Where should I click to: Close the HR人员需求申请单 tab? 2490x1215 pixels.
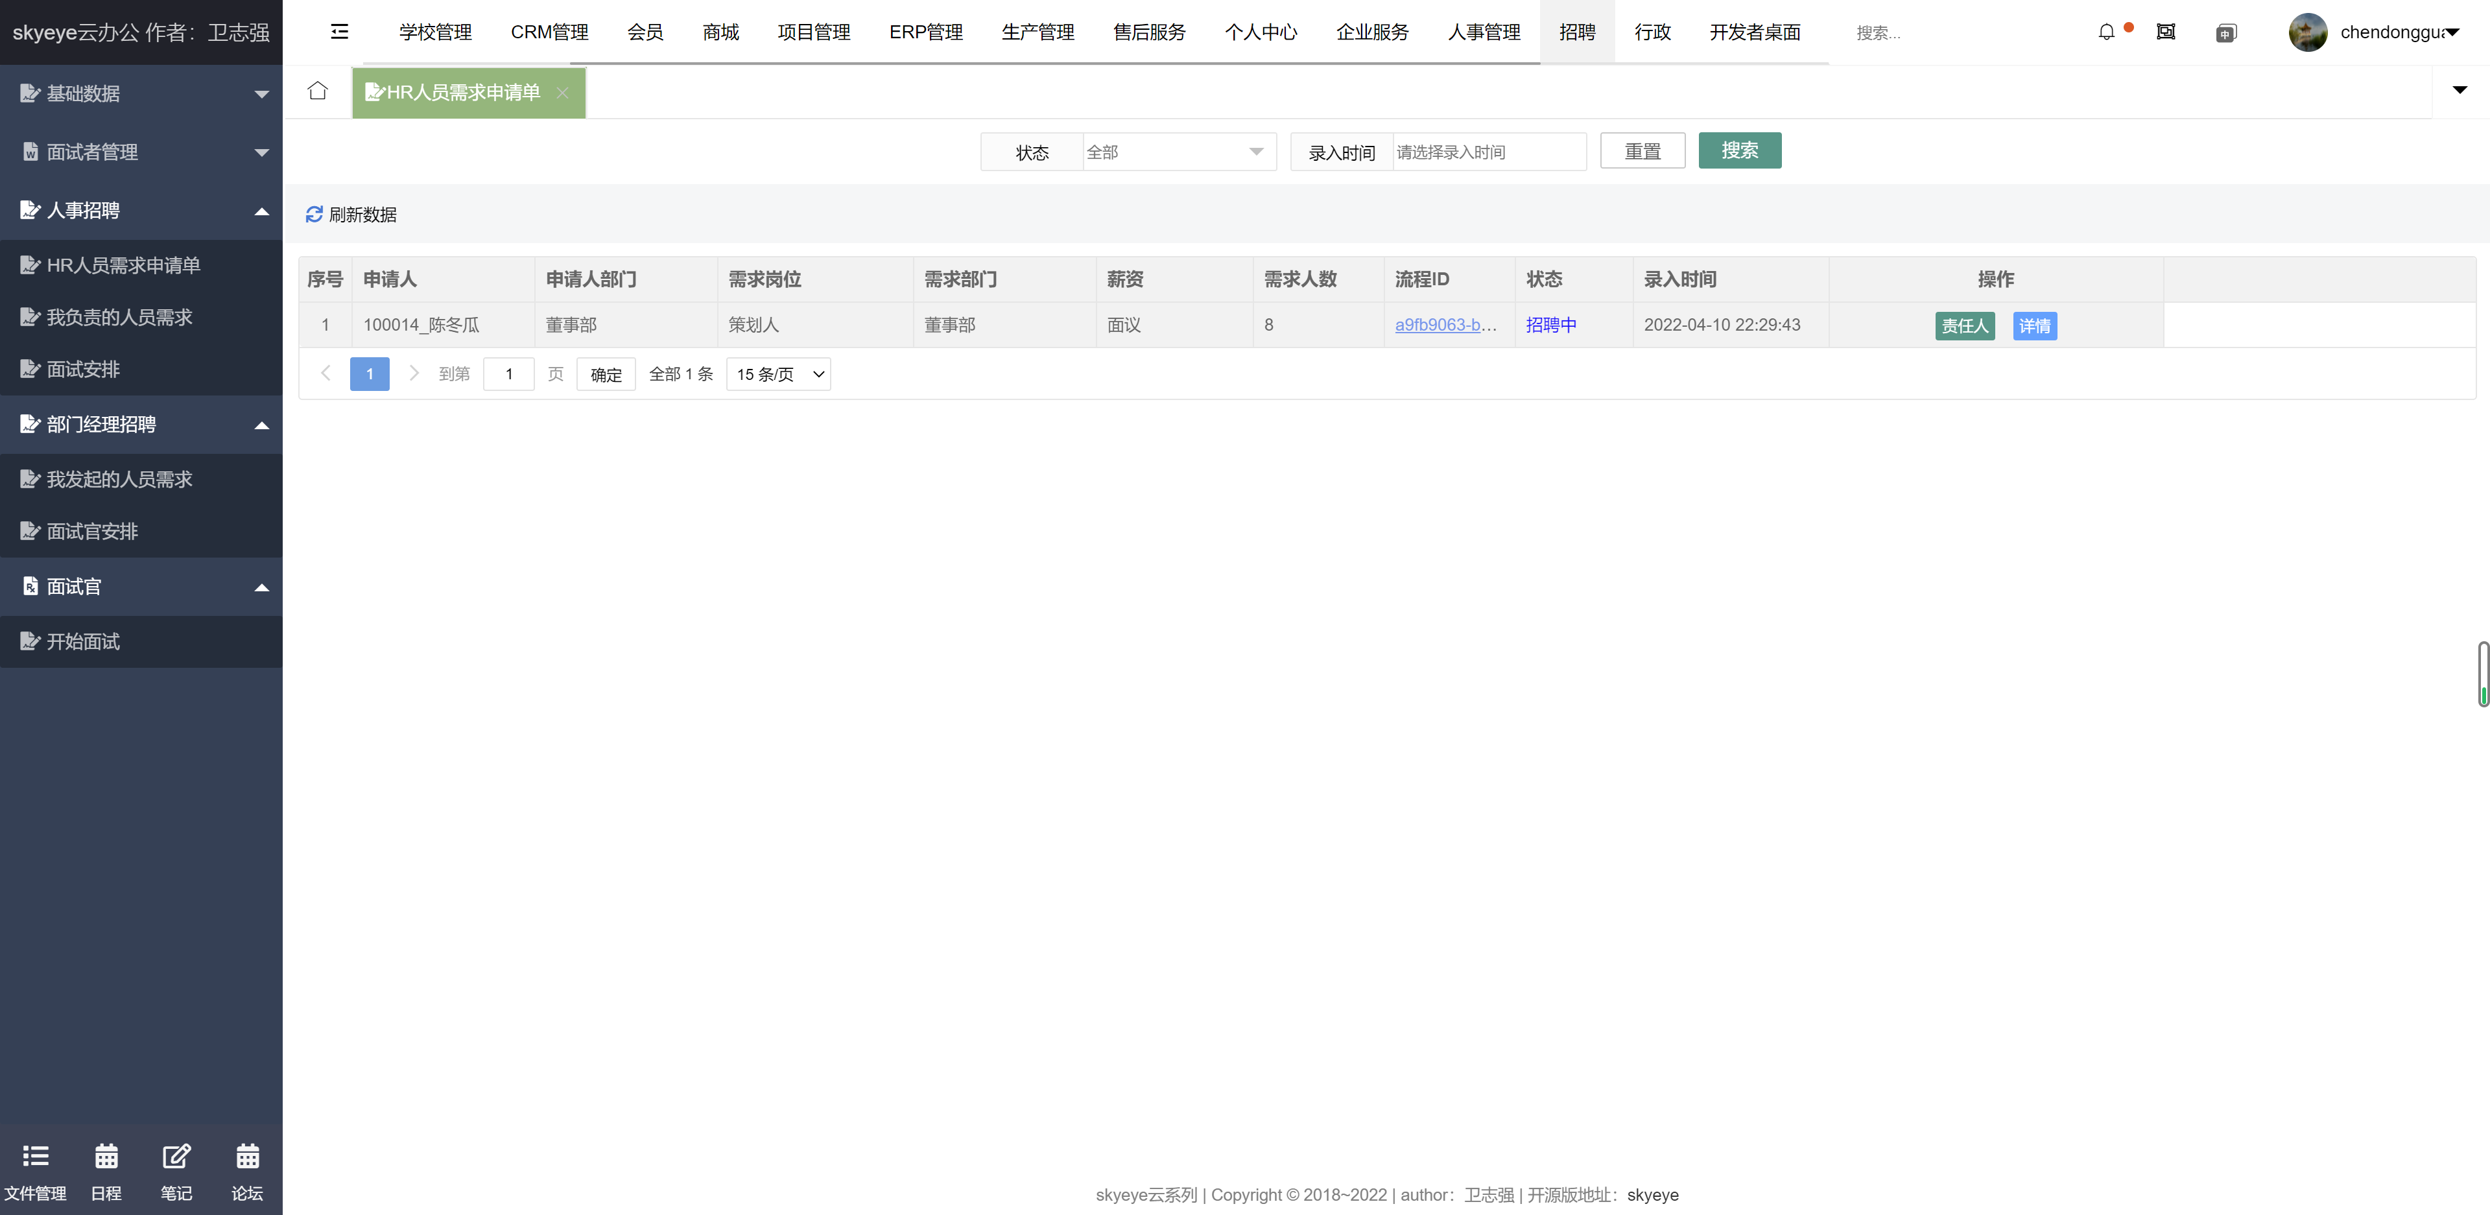(563, 93)
